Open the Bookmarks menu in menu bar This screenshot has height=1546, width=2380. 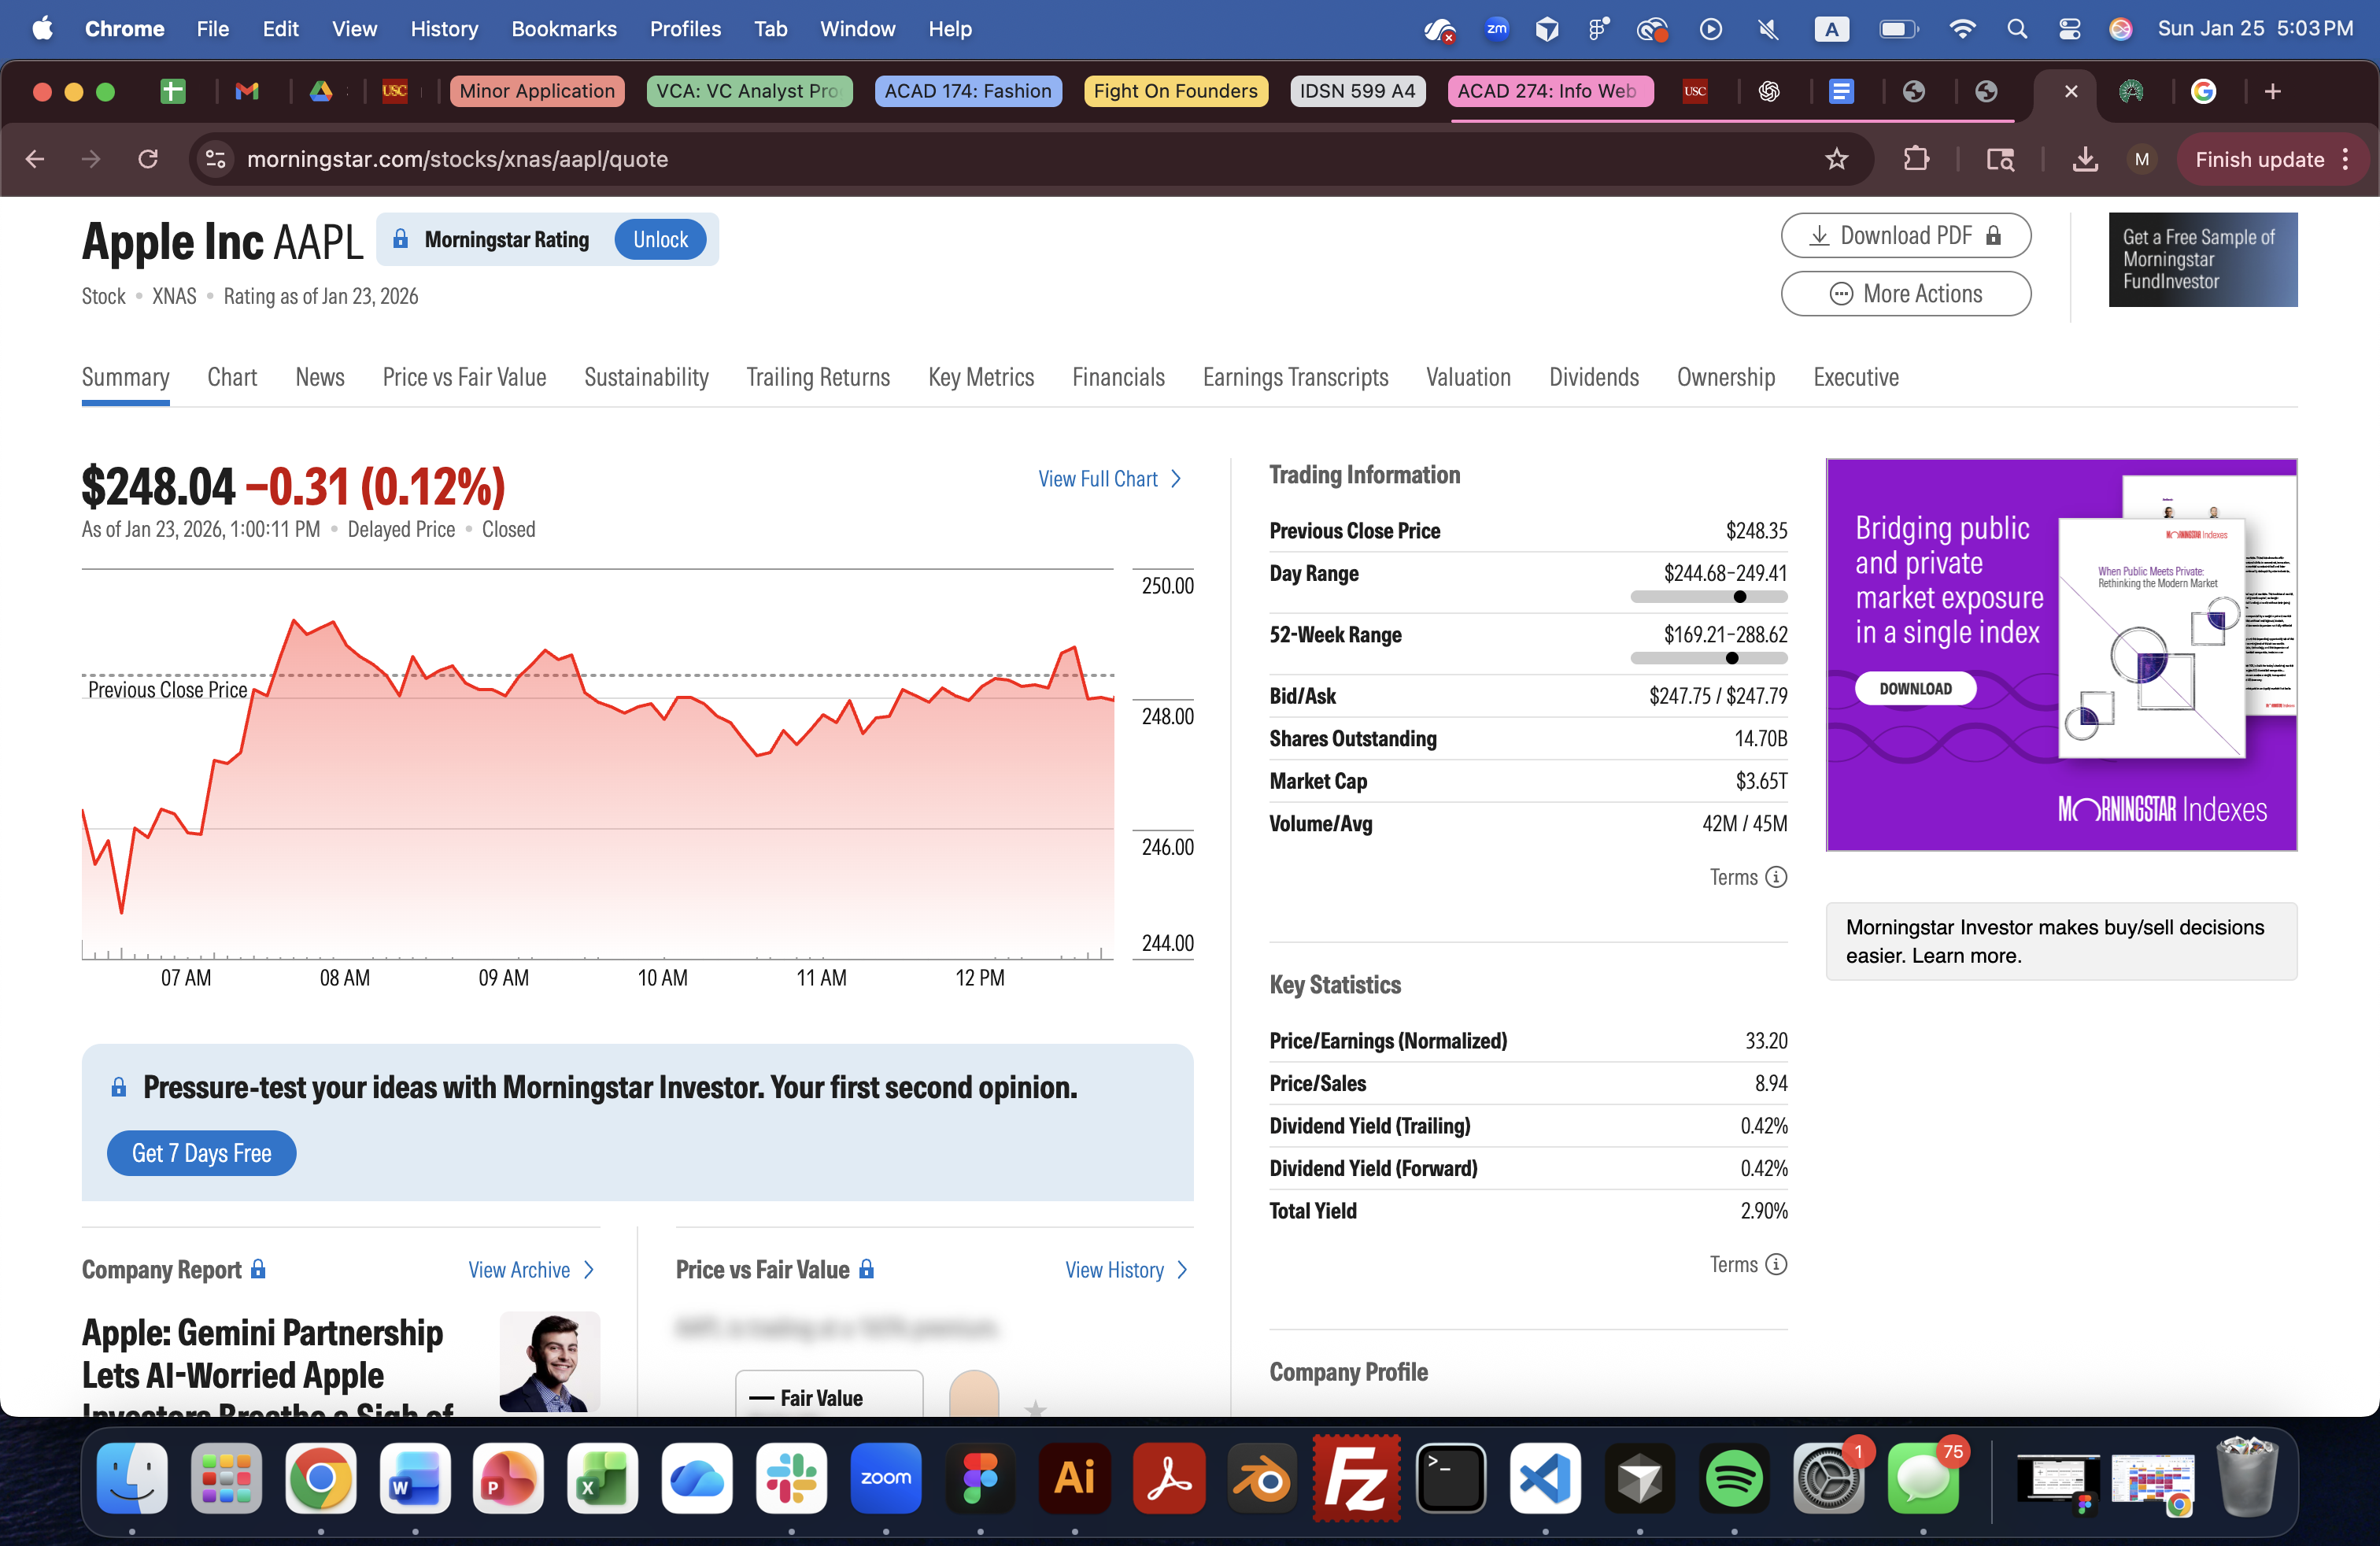(564, 29)
